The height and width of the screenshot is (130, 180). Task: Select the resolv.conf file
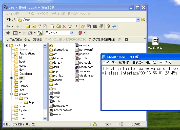point(84,67)
